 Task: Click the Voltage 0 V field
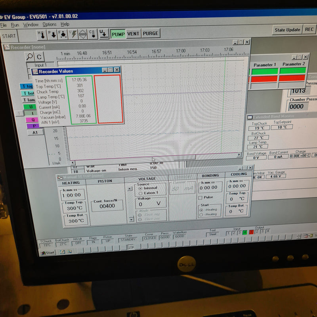tap(151, 204)
